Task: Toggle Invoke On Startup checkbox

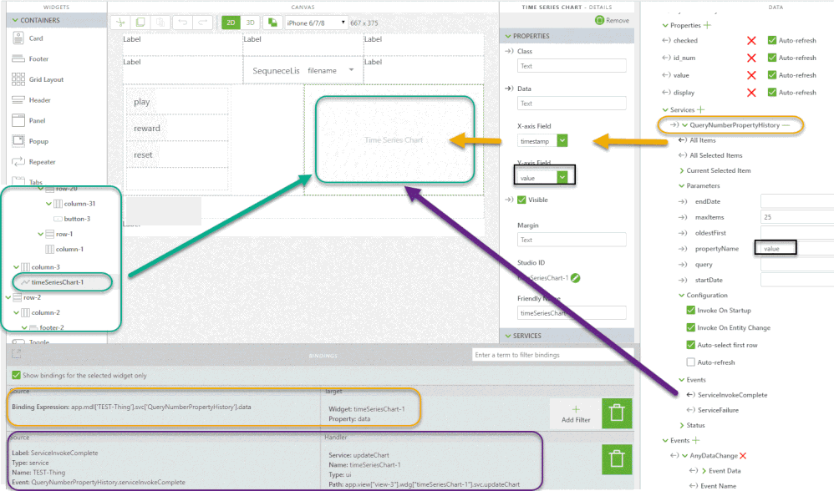Action: click(x=691, y=311)
